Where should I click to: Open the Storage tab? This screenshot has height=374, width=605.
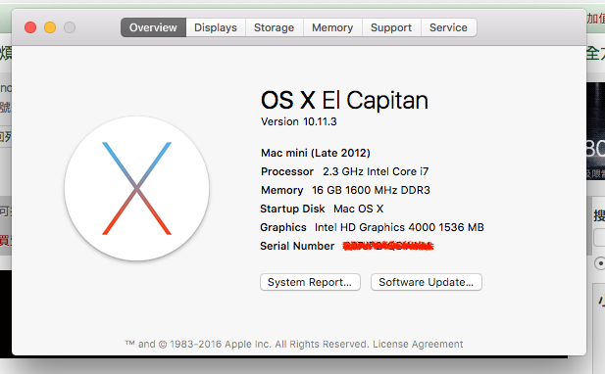pos(275,27)
